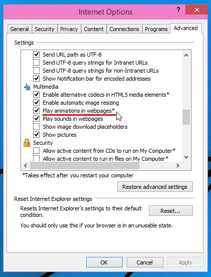The height and width of the screenshot is (277, 211).
Task: Click the Security padlock icon
Action: pyautogui.click(x=27, y=143)
